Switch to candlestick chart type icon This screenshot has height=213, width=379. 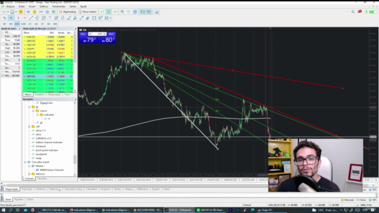click(x=109, y=12)
